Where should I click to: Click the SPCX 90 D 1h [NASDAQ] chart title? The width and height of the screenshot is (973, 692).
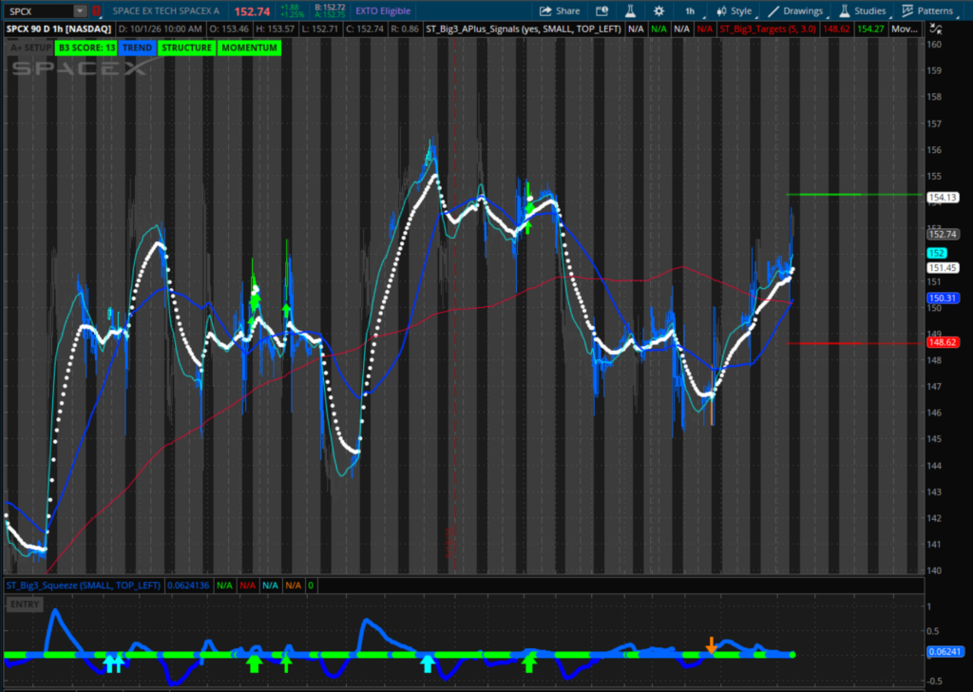(x=59, y=29)
